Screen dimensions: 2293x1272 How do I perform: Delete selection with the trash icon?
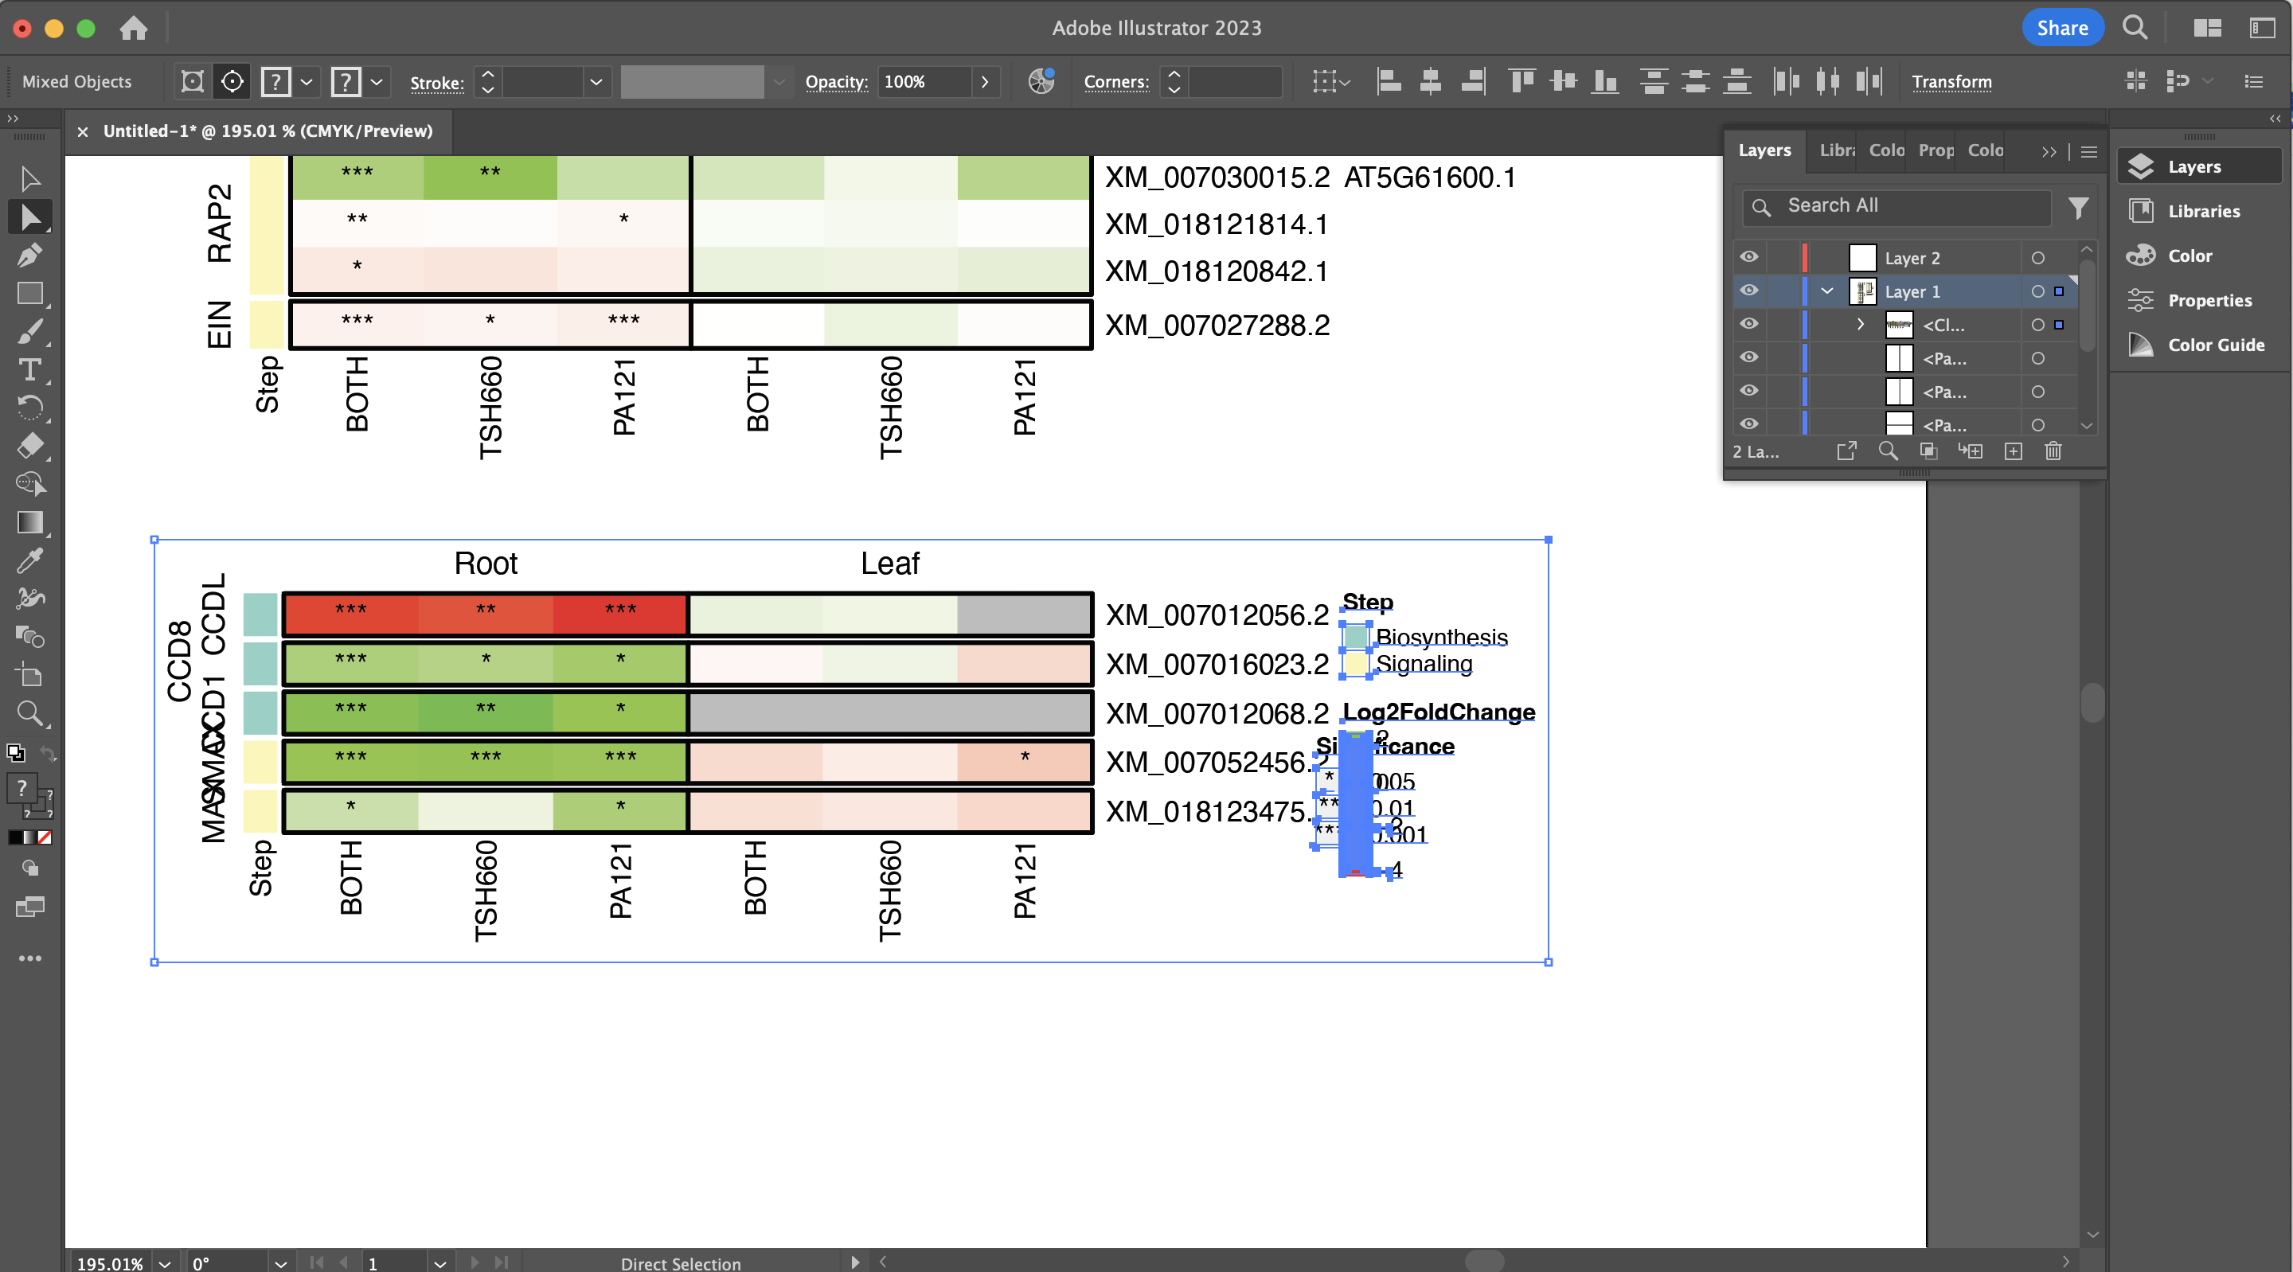coord(2053,451)
